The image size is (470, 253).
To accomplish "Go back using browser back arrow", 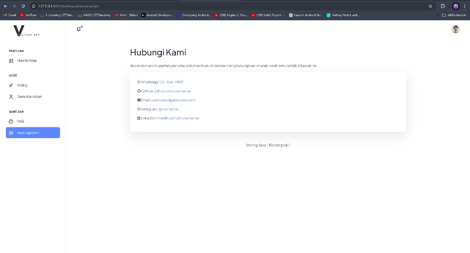I will click(x=6, y=6).
